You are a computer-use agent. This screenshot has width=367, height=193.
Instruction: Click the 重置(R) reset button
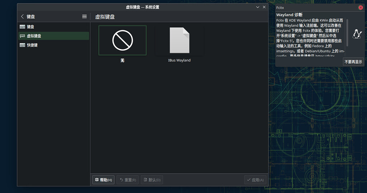(x=128, y=180)
